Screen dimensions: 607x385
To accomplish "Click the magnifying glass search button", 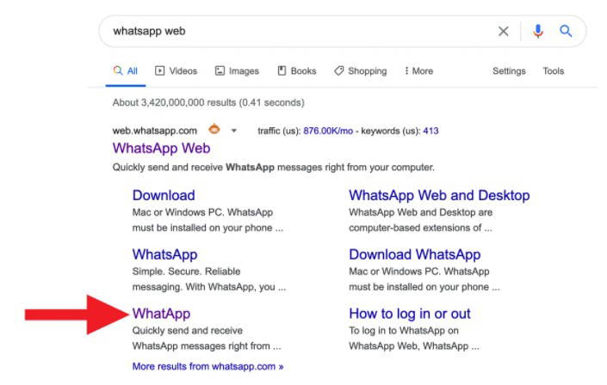I will pos(566,32).
